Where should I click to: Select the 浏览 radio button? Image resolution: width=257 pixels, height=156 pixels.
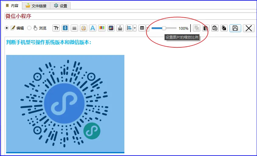pos(29,28)
